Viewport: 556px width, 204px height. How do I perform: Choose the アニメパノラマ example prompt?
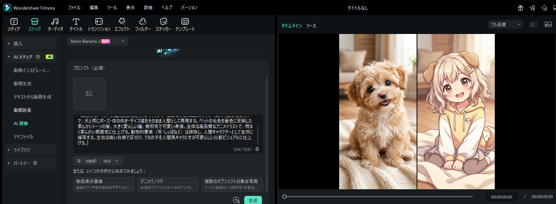tap(168, 184)
